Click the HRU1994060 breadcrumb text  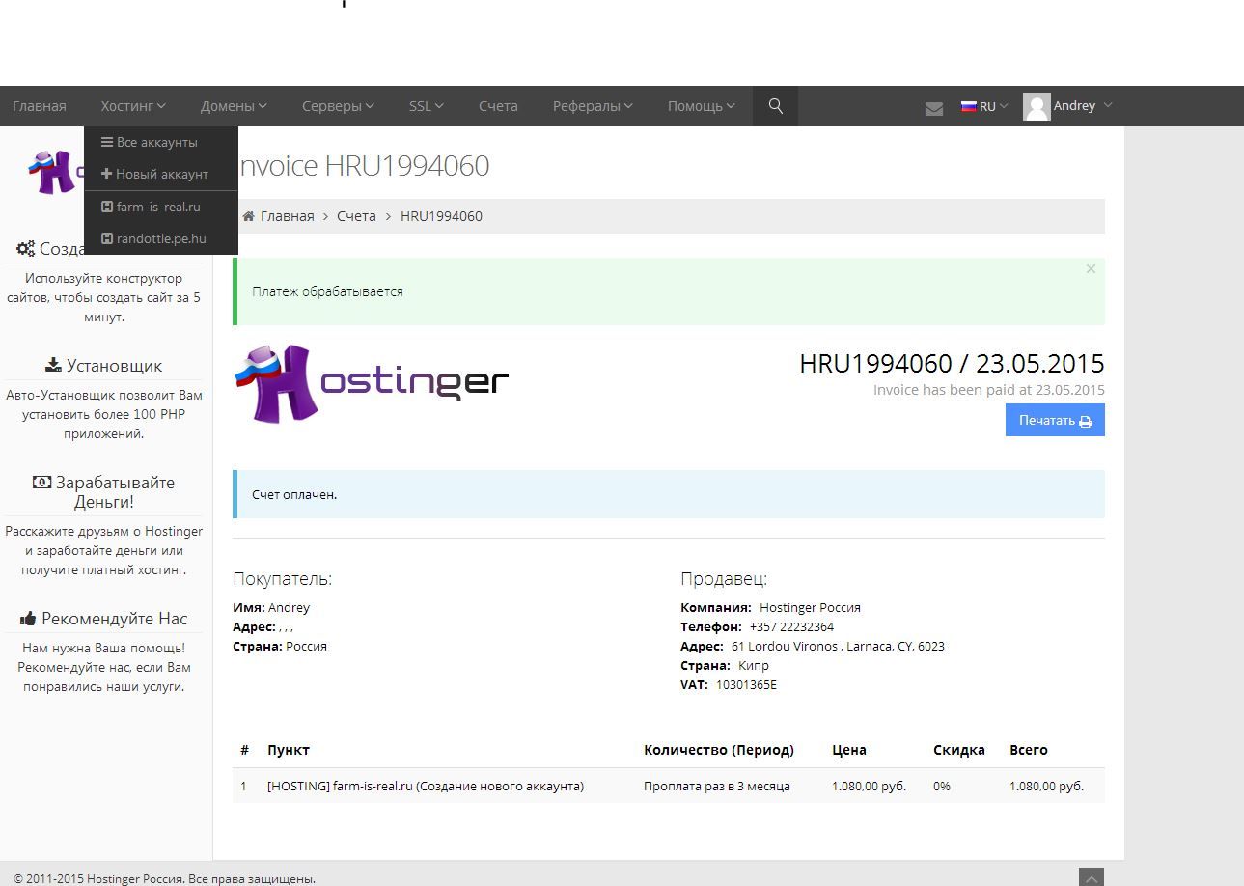pos(441,216)
